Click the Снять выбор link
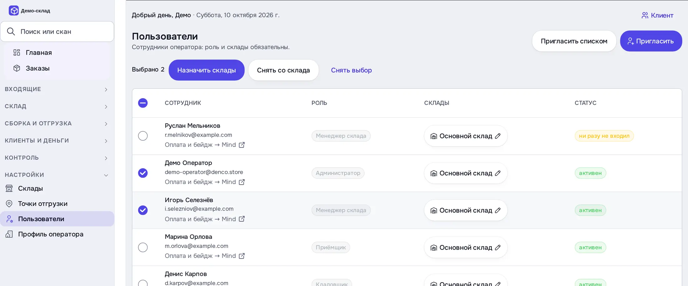Viewport: 688px width, 286px height. tap(351, 70)
